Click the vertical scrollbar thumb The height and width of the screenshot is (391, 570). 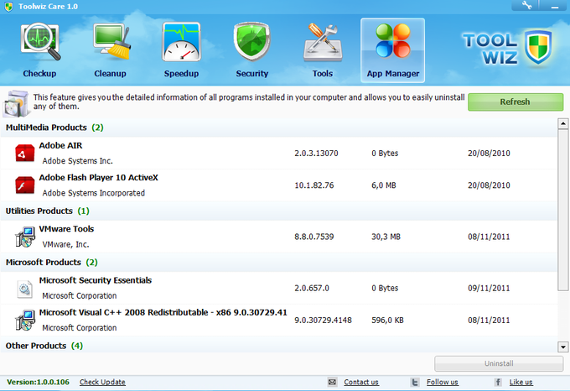click(x=563, y=210)
